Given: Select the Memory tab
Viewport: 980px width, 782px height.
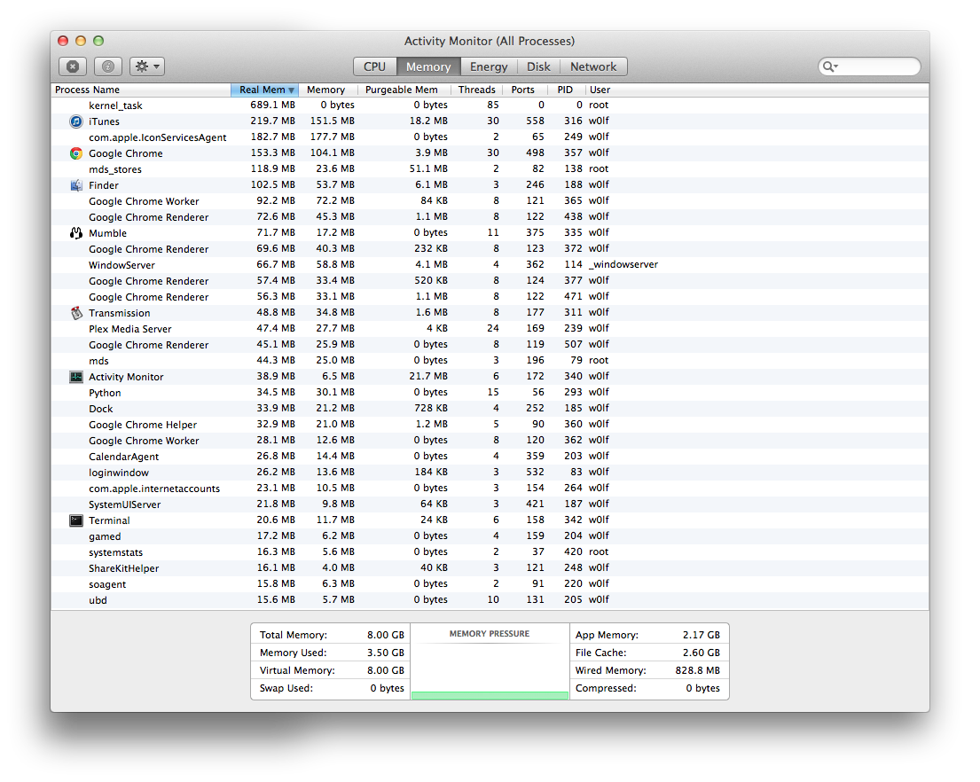Looking at the screenshot, I should pos(428,66).
